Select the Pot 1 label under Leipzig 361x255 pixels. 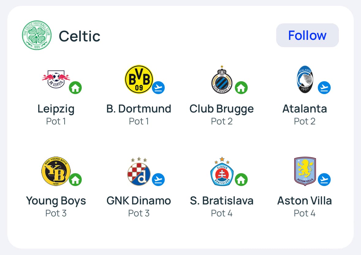click(56, 121)
